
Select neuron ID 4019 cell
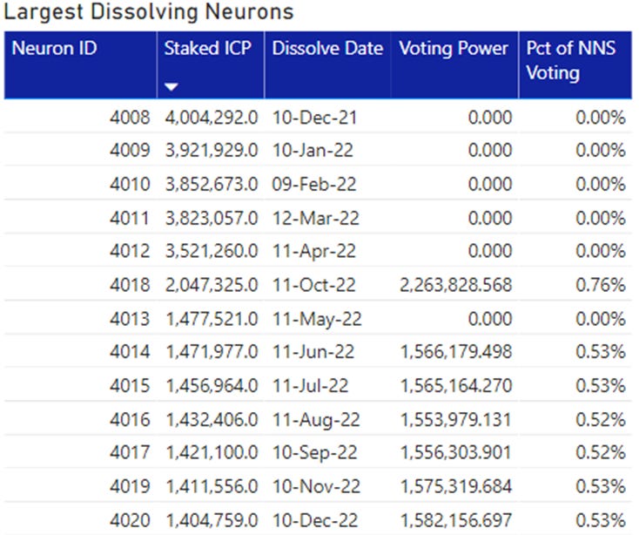[x=130, y=486]
